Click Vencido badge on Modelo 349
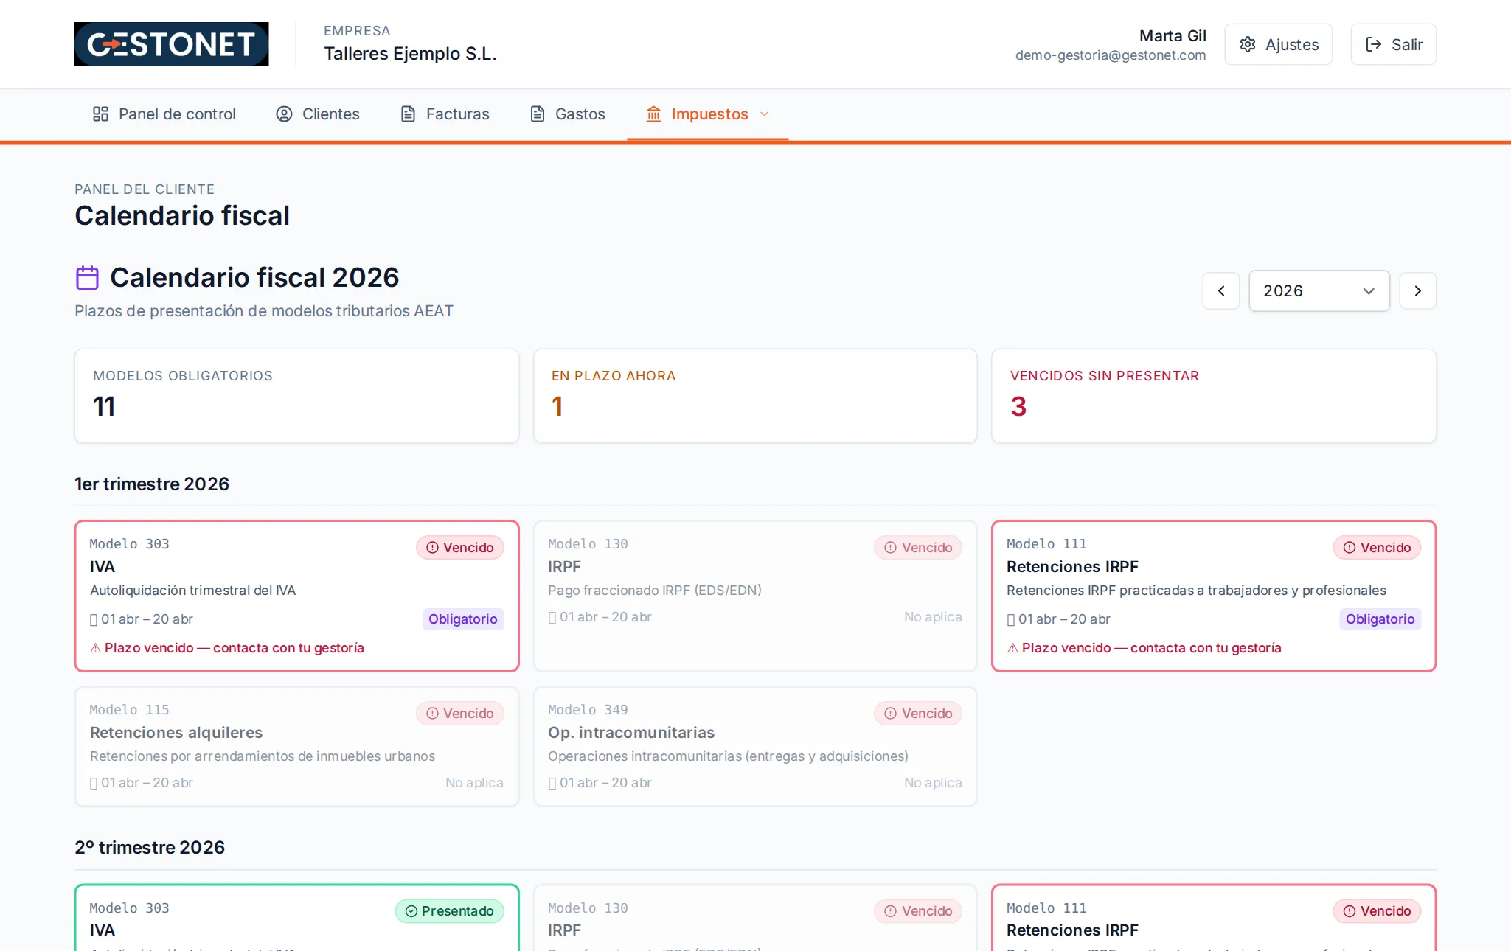 [918, 714]
